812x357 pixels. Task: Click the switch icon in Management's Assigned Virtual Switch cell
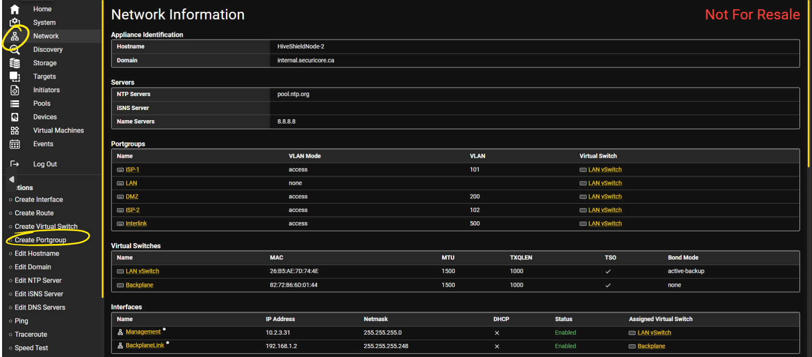(x=632, y=333)
